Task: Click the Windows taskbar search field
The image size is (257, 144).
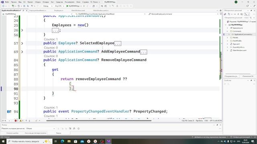Action: [x=29, y=141]
